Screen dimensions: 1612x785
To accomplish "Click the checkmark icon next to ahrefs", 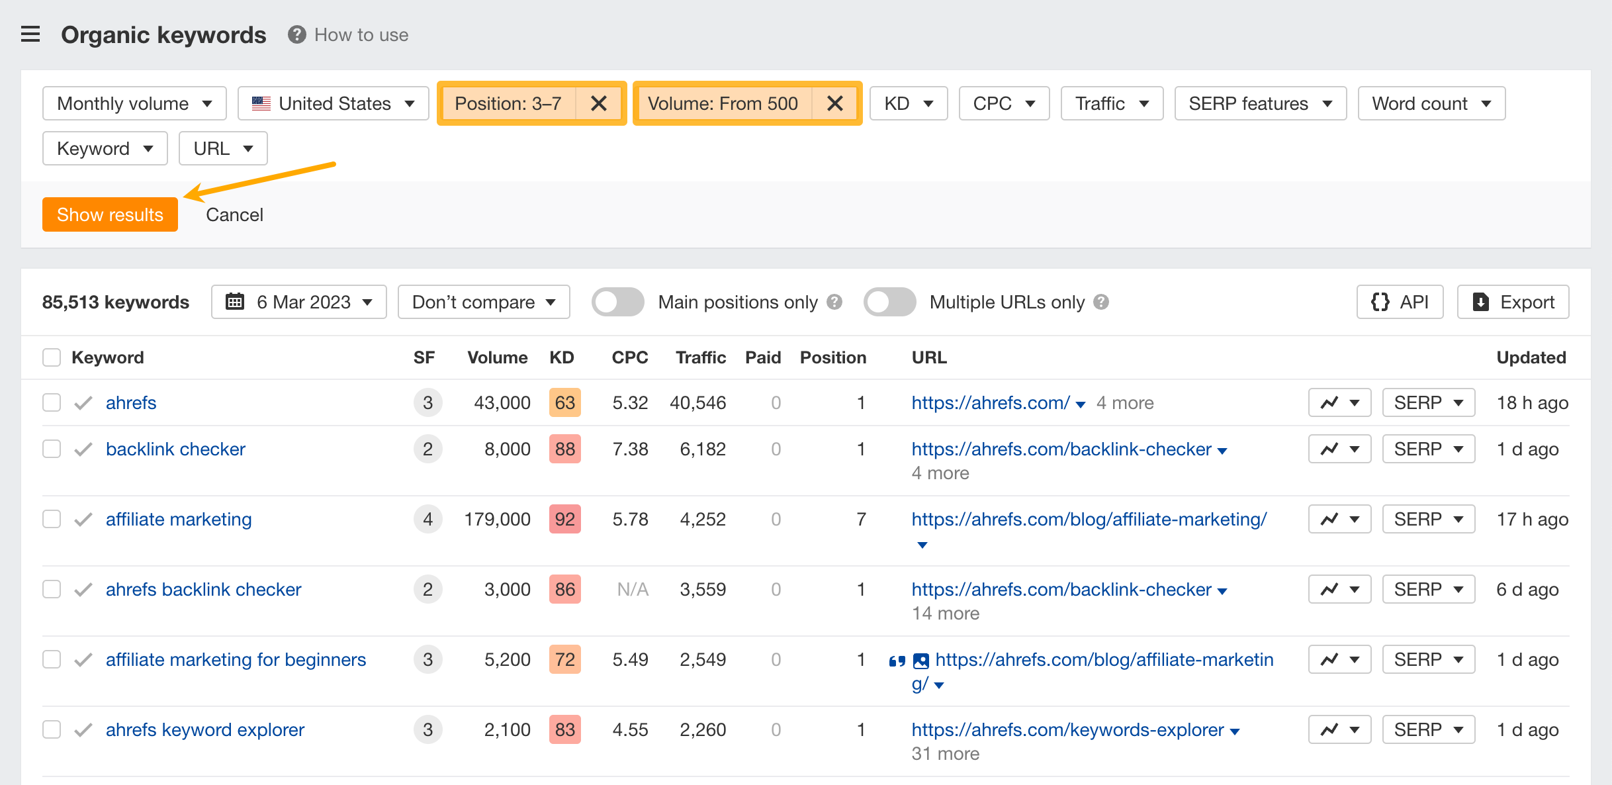I will point(83,402).
